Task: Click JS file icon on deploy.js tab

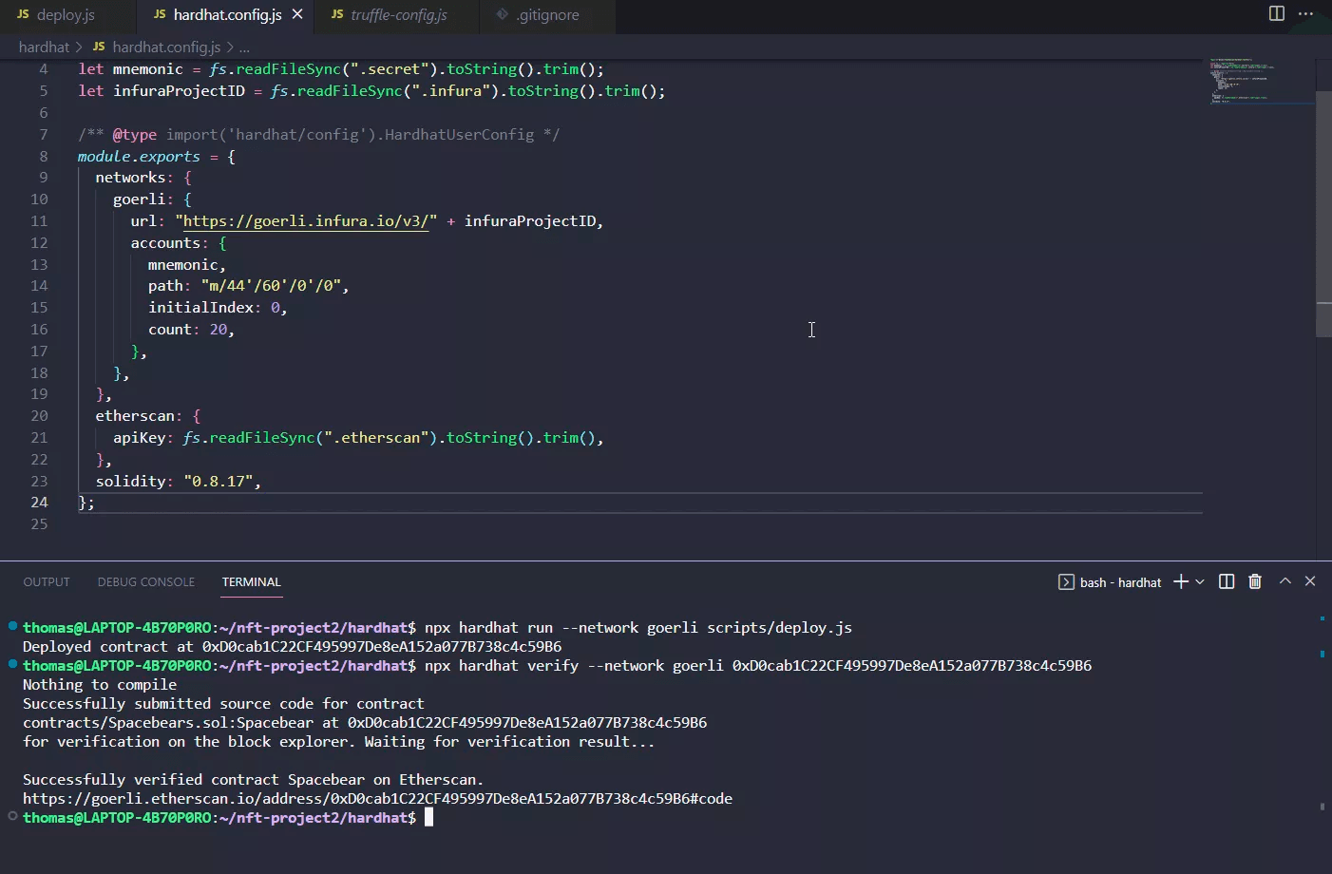Action: [x=23, y=15]
